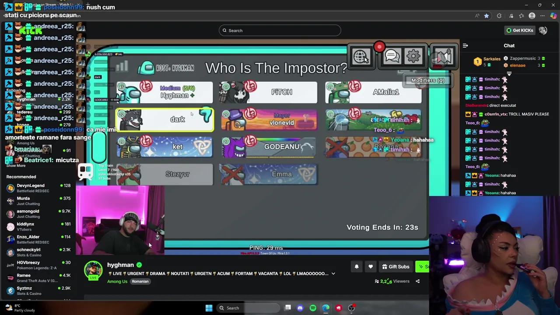This screenshot has width=560, height=315.
Task: Select the vlonevld Mayor player card
Action: (268, 119)
